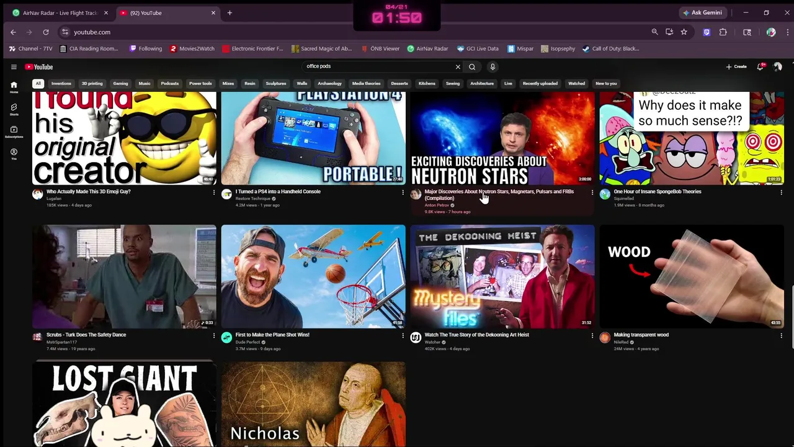Viewport: 794px width, 447px height.
Task: Select the New to you filter chip
Action: (x=606, y=83)
